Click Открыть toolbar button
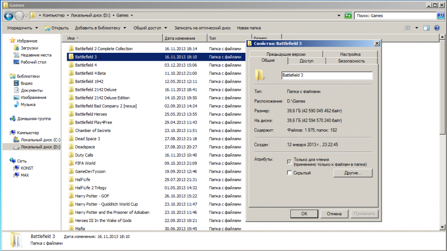 (x=56, y=28)
